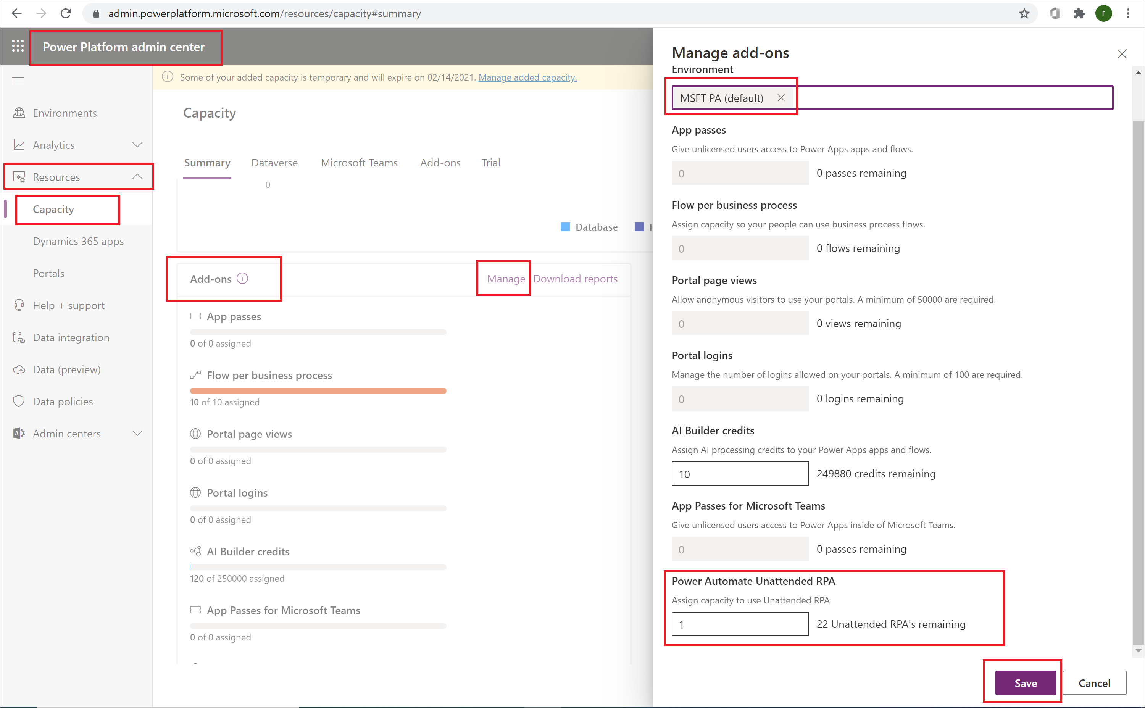Click the Help + support icon in sidebar
The width and height of the screenshot is (1145, 708).
click(x=18, y=305)
